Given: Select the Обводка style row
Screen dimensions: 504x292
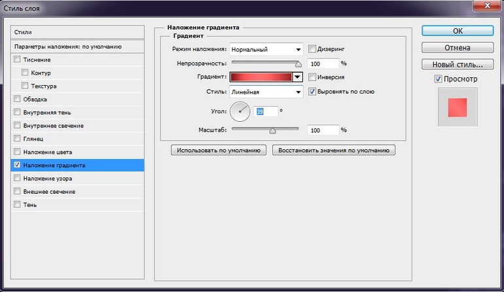Looking at the screenshot, I should click(77, 100).
